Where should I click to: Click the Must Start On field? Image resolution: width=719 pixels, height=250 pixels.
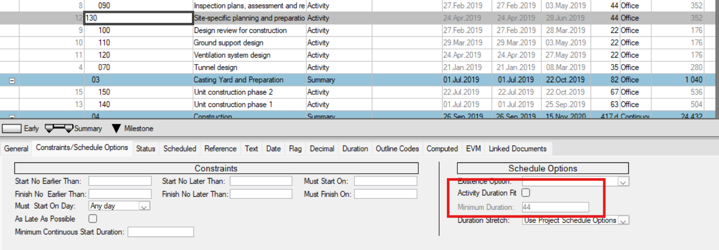(x=386, y=181)
